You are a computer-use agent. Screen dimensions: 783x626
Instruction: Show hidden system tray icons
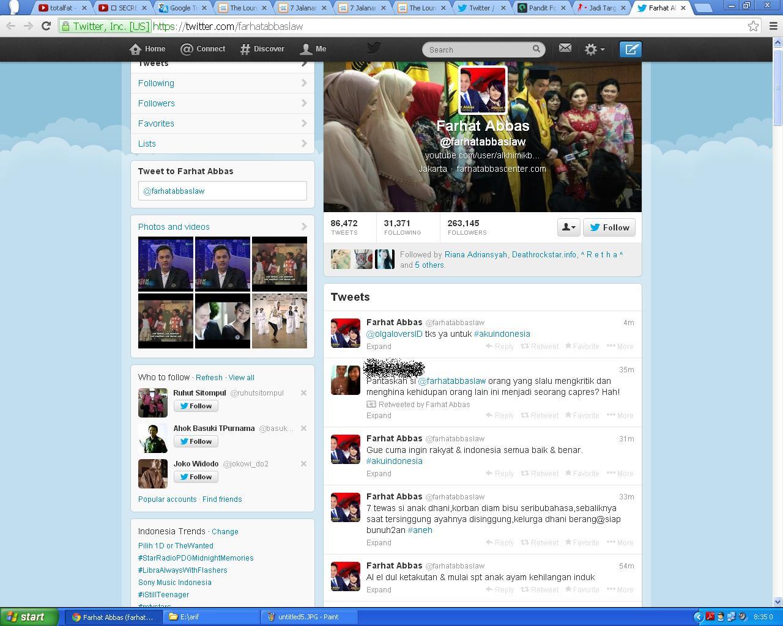click(x=698, y=617)
